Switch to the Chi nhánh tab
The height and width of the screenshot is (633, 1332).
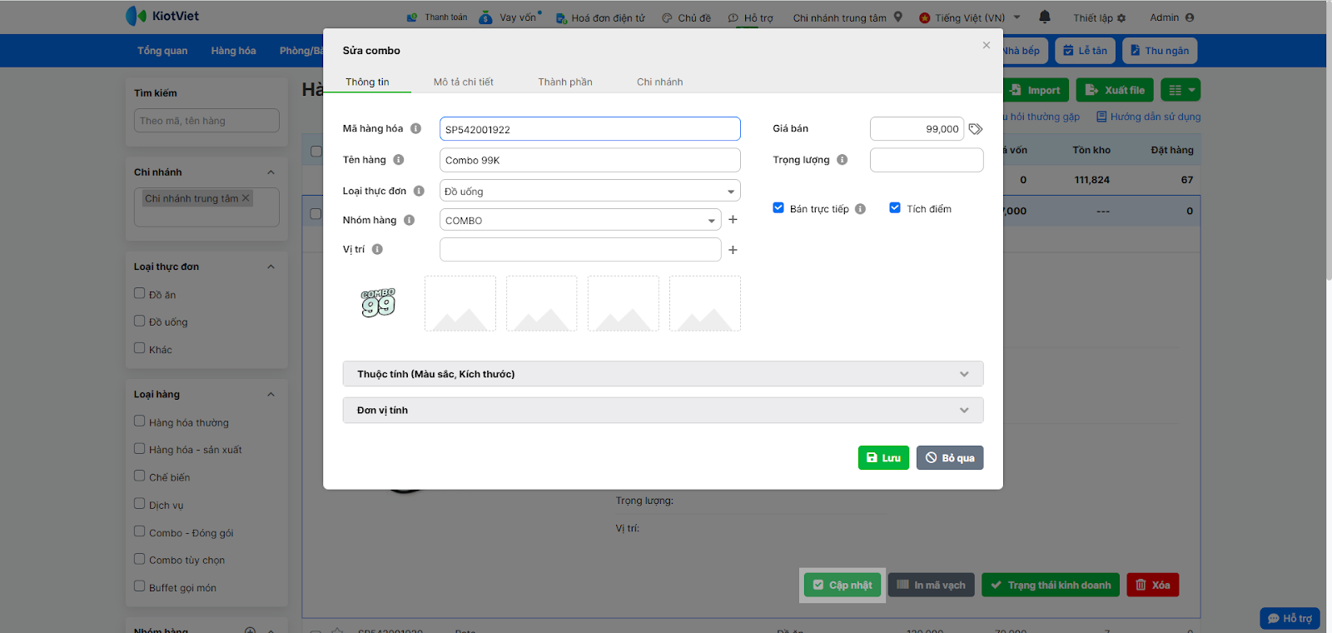660,82
